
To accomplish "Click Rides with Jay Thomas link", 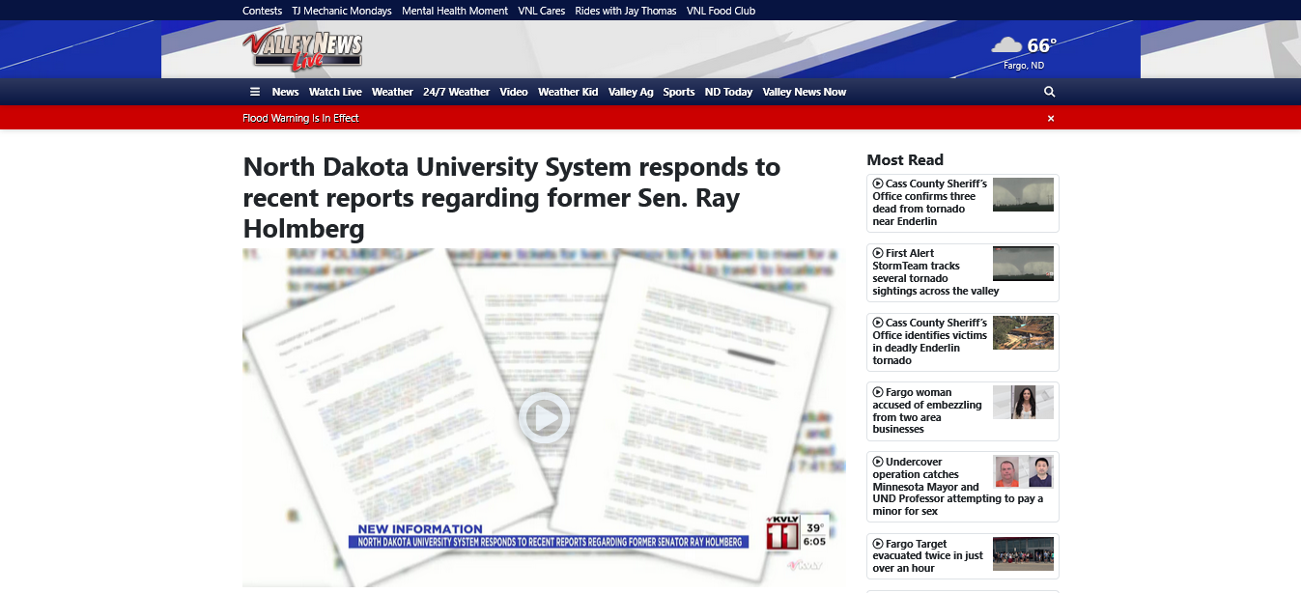I will click(x=626, y=11).
